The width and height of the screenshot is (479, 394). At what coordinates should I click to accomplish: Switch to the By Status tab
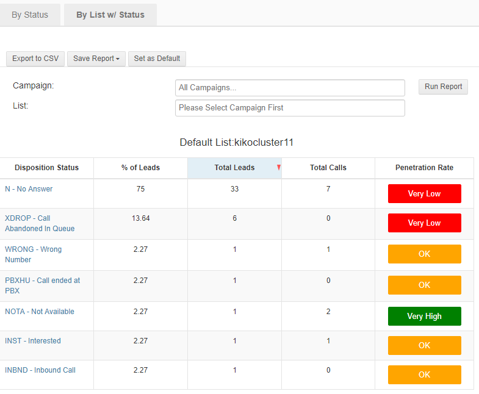(x=30, y=15)
